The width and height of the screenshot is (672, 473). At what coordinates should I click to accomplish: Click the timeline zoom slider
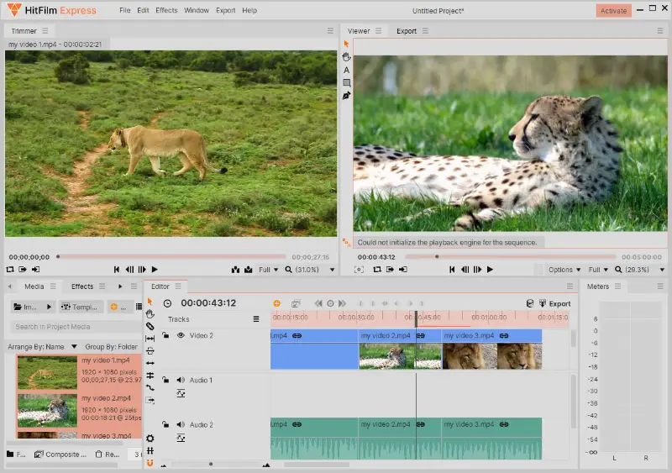point(217,464)
